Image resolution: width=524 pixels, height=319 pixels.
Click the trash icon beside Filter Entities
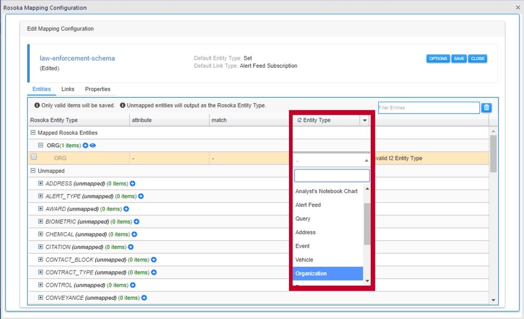coord(486,108)
